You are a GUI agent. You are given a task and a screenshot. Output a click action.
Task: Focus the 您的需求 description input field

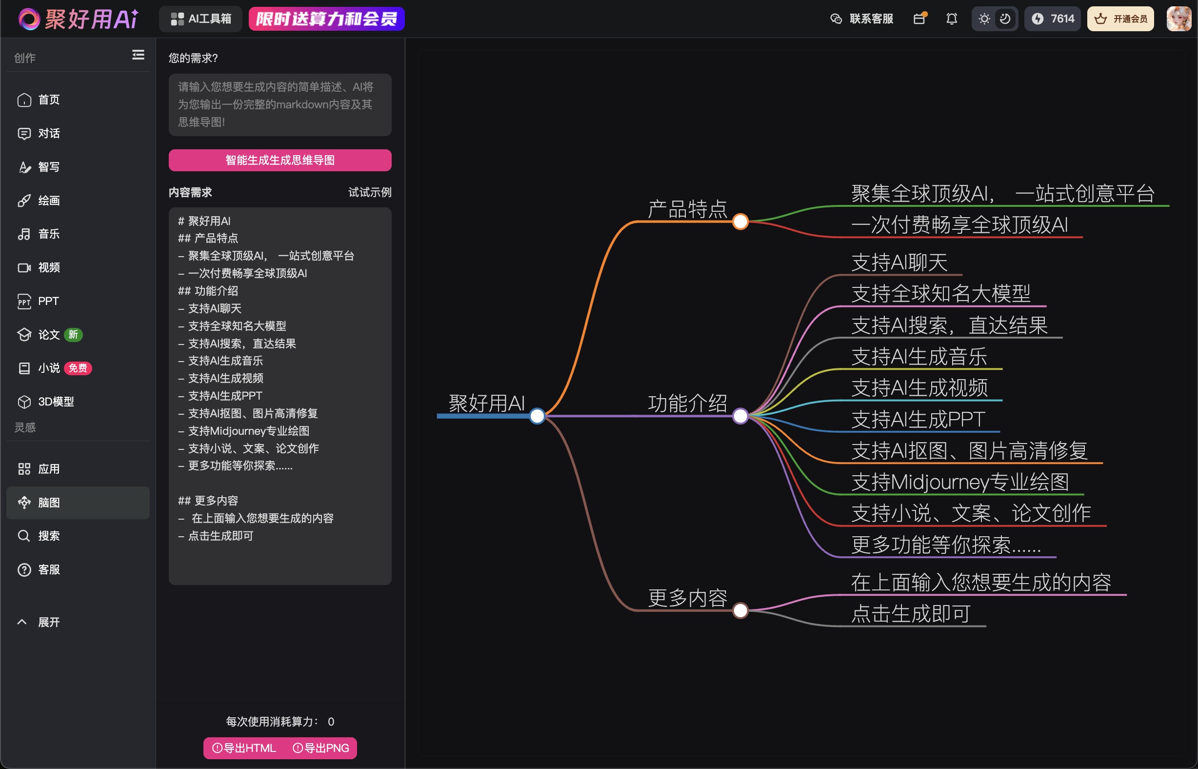click(x=280, y=105)
